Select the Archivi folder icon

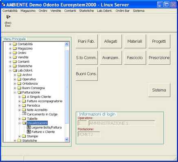pos(19,74)
